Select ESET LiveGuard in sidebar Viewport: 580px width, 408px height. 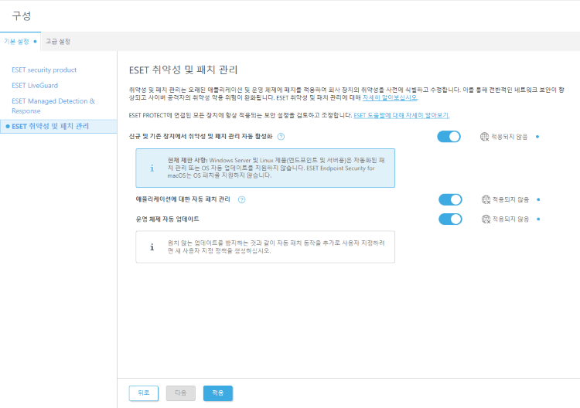tap(35, 85)
